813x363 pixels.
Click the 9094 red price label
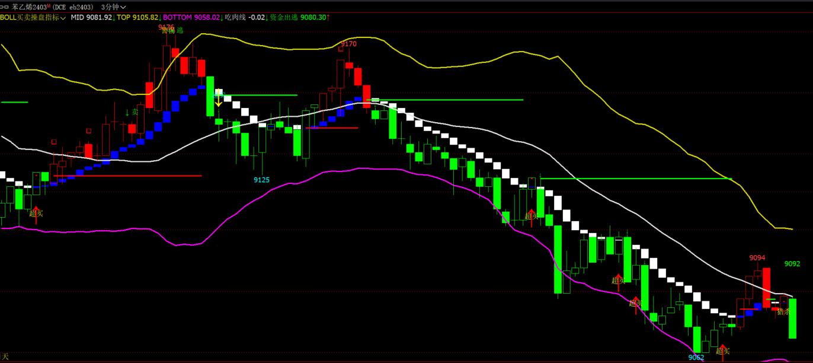(x=757, y=257)
